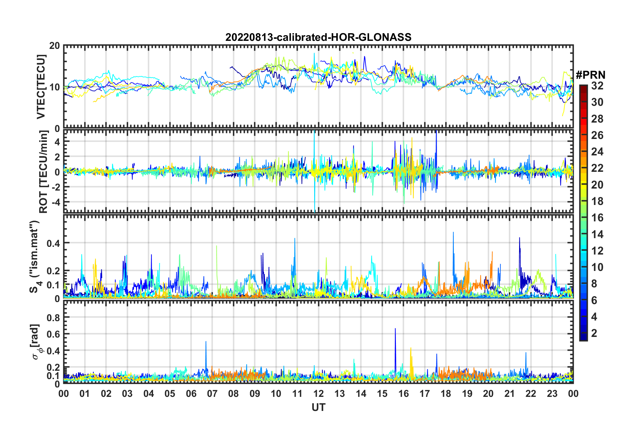This screenshot has height=426, width=637.
Task: Click the 06 tick on the UT axis
Action: [x=191, y=394]
